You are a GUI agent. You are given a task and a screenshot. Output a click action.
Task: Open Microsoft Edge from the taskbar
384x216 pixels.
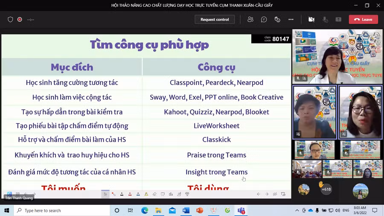[x=145, y=210]
